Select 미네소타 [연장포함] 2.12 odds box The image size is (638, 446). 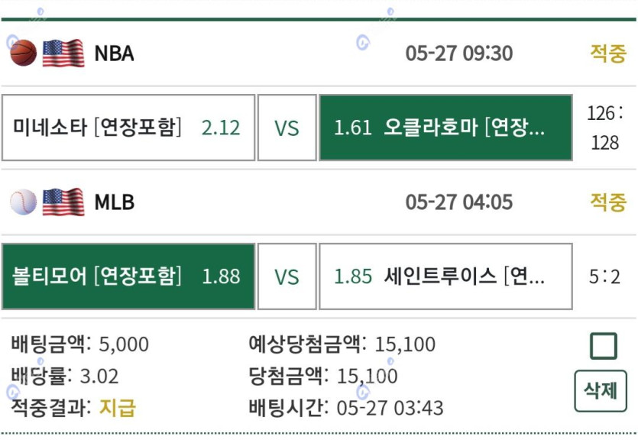coord(128,128)
